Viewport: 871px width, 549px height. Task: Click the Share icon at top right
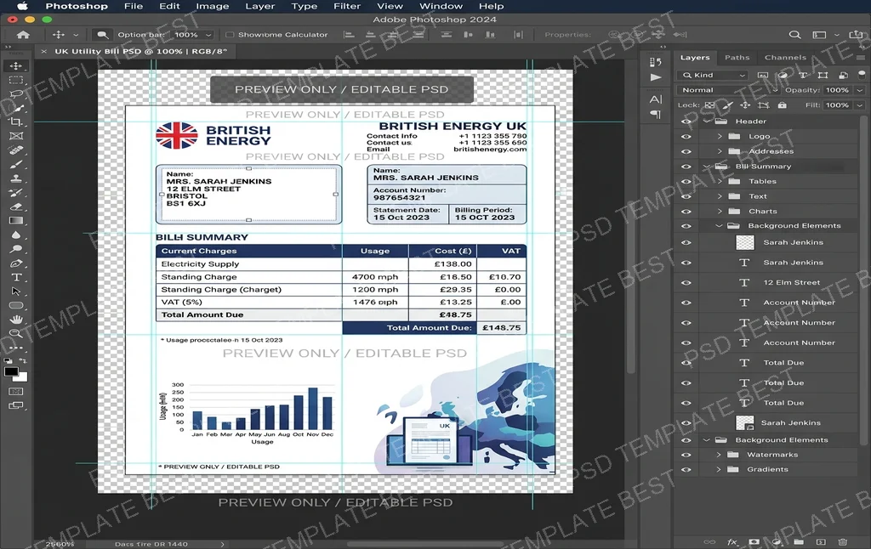[856, 34]
